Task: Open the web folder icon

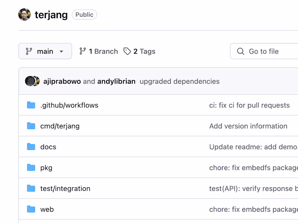Action: coord(31,209)
